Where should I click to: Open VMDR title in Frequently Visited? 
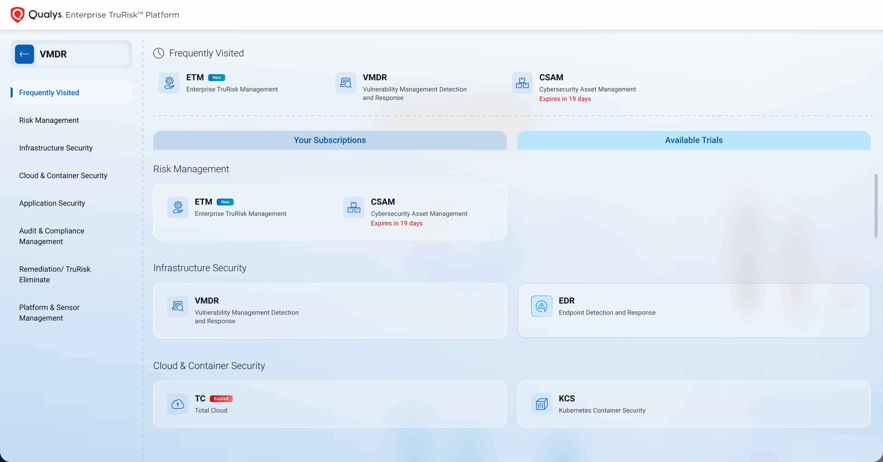click(375, 78)
